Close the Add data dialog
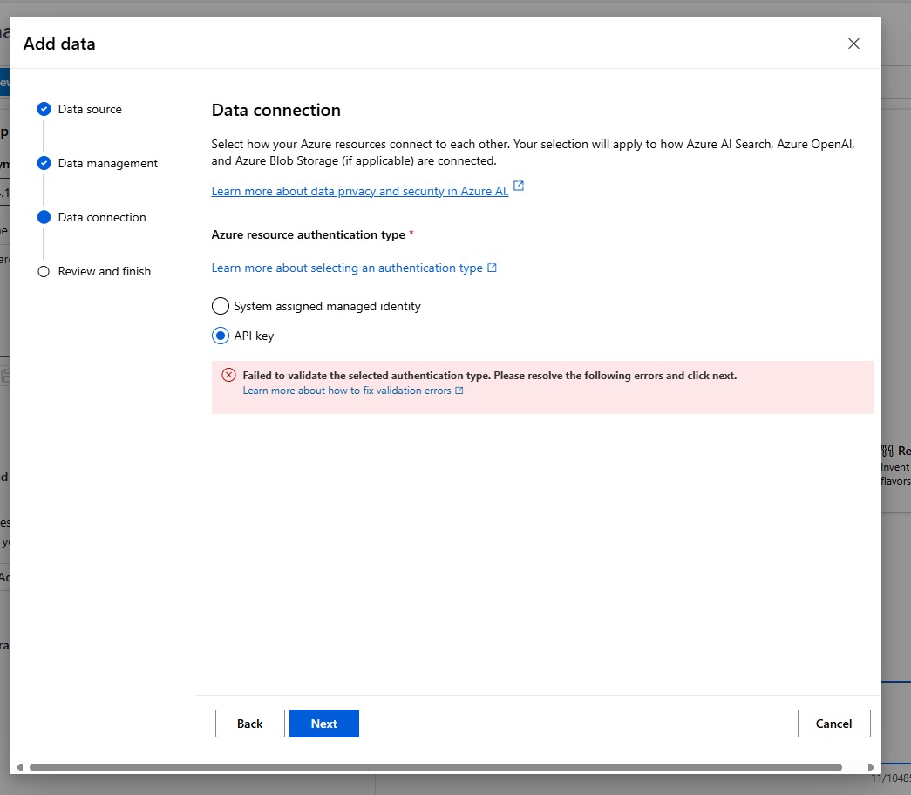Screen dimensions: 911x795 [853, 44]
